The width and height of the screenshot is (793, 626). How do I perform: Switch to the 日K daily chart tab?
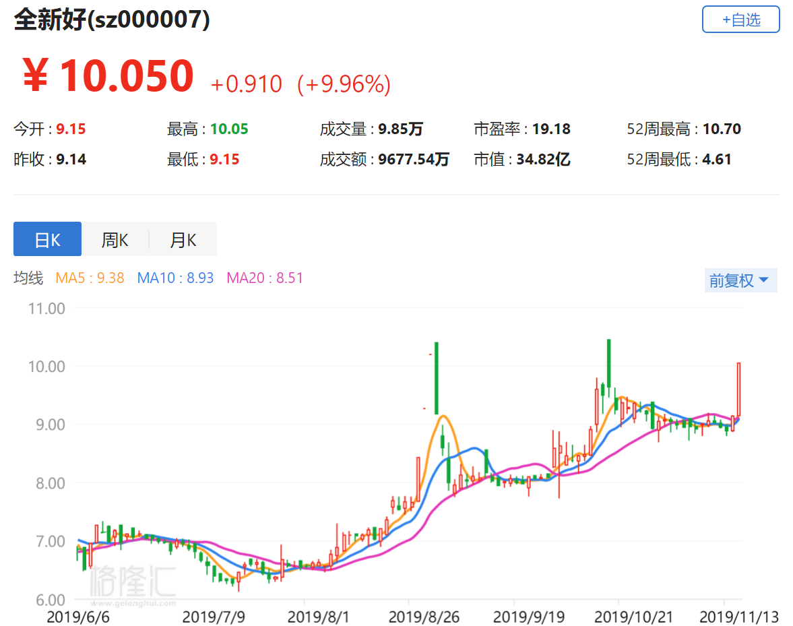(48, 239)
